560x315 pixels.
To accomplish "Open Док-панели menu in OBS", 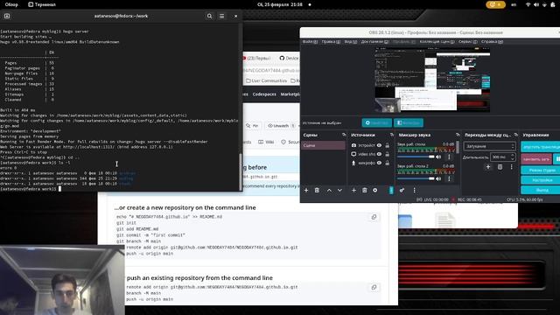I will [374, 42].
